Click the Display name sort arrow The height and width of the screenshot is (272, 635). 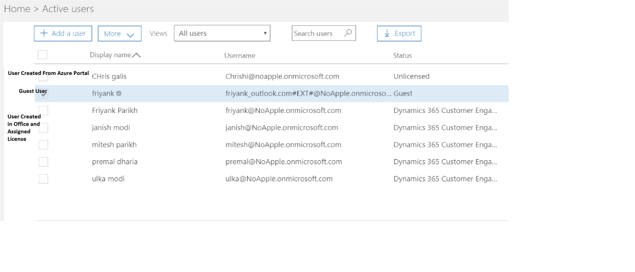pos(136,55)
